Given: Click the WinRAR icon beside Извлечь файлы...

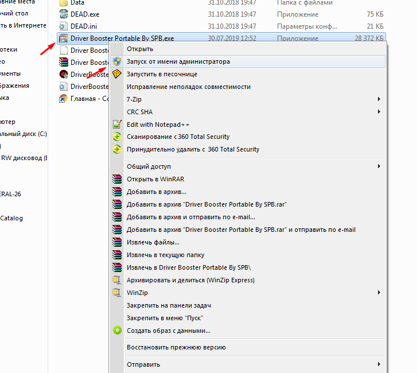Looking at the screenshot, I should tap(117, 242).
